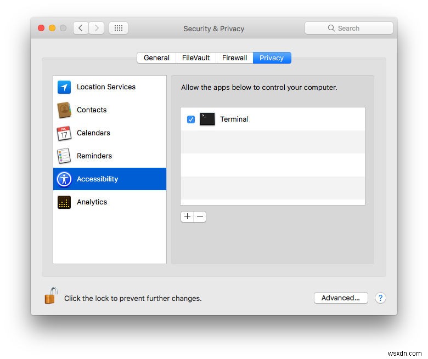
Task: Select Contacts label in sidebar
Action: (x=92, y=110)
